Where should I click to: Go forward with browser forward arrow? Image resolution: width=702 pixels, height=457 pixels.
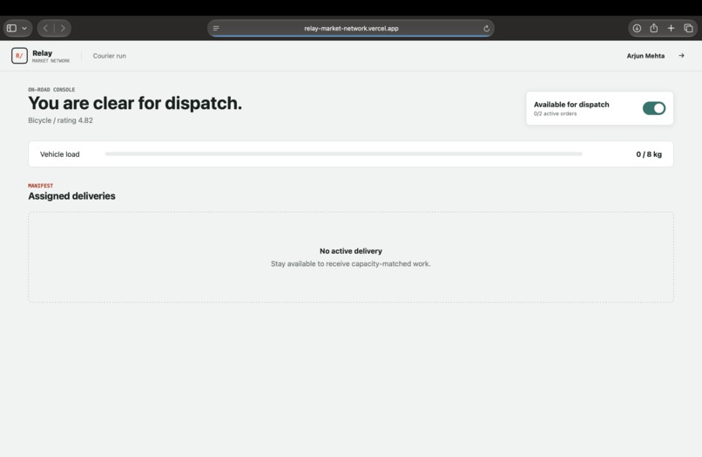(x=63, y=28)
